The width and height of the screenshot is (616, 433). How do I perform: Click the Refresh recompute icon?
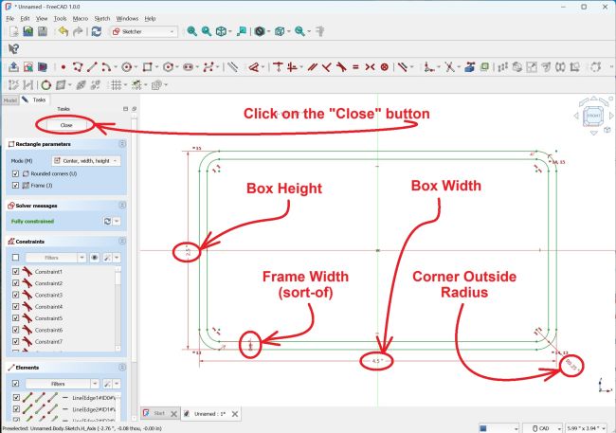[97, 31]
